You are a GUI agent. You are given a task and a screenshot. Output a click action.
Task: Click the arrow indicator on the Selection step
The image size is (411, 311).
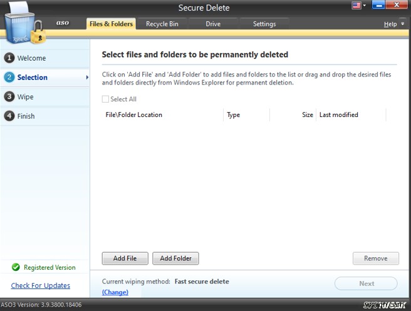pos(87,77)
